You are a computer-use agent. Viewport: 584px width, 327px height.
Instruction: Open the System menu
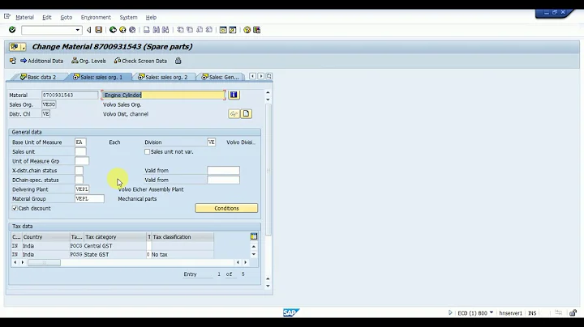coord(128,17)
